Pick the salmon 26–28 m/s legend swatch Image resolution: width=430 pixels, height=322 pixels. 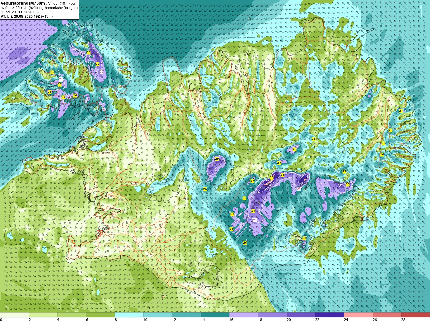387,315
